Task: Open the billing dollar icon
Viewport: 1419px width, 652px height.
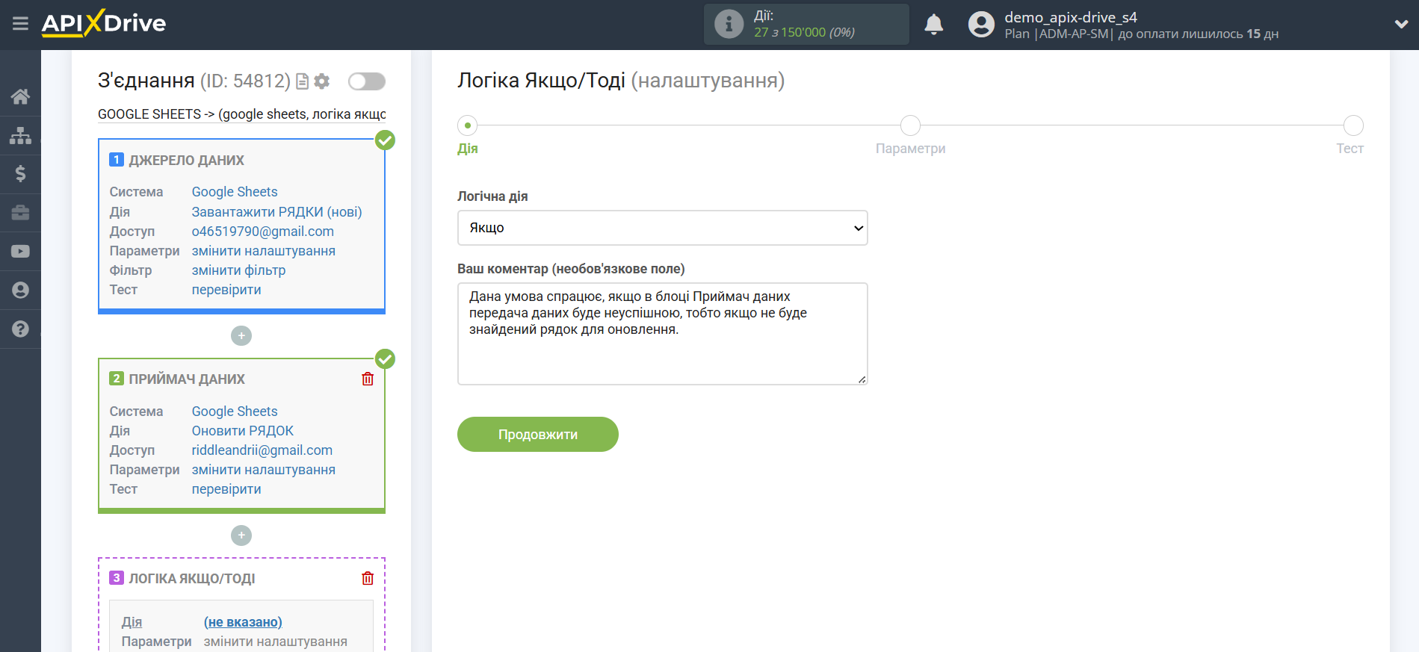Action: pyautogui.click(x=20, y=174)
